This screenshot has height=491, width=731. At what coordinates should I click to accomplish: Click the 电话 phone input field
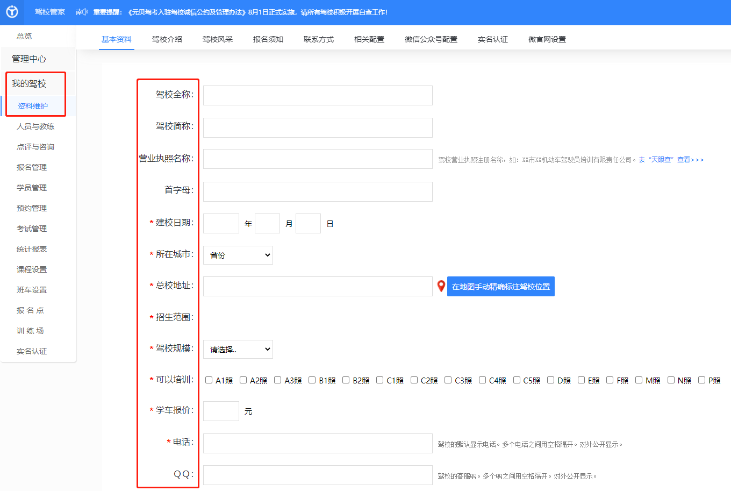click(318, 443)
